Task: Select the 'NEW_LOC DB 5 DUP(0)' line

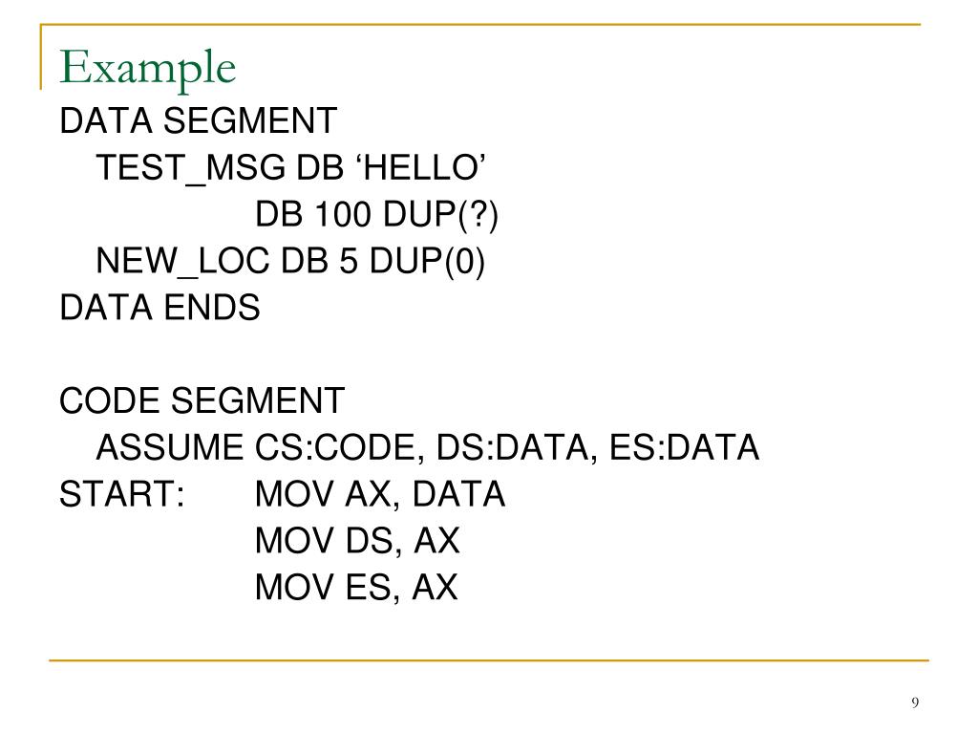Action: tap(290, 262)
